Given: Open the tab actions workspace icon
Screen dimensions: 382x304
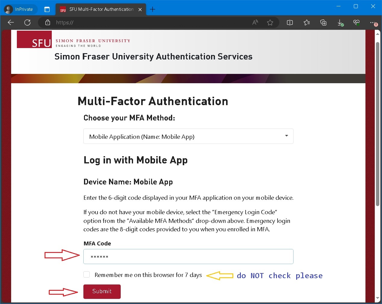Looking at the screenshot, I should click(47, 9).
